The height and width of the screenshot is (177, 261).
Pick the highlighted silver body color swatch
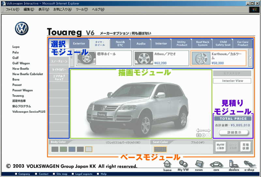click(x=88, y=149)
